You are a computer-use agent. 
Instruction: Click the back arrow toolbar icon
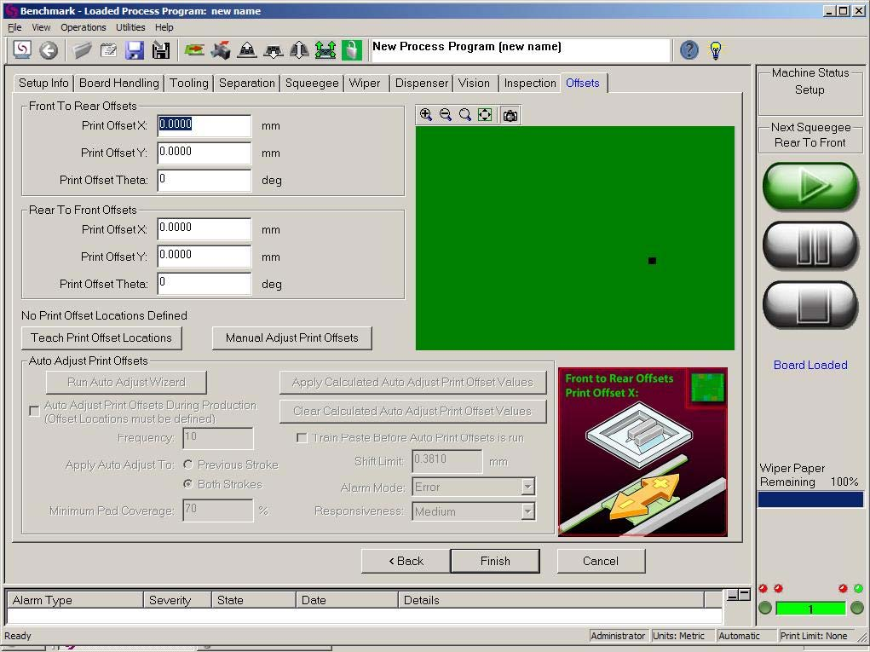coord(49,50)
